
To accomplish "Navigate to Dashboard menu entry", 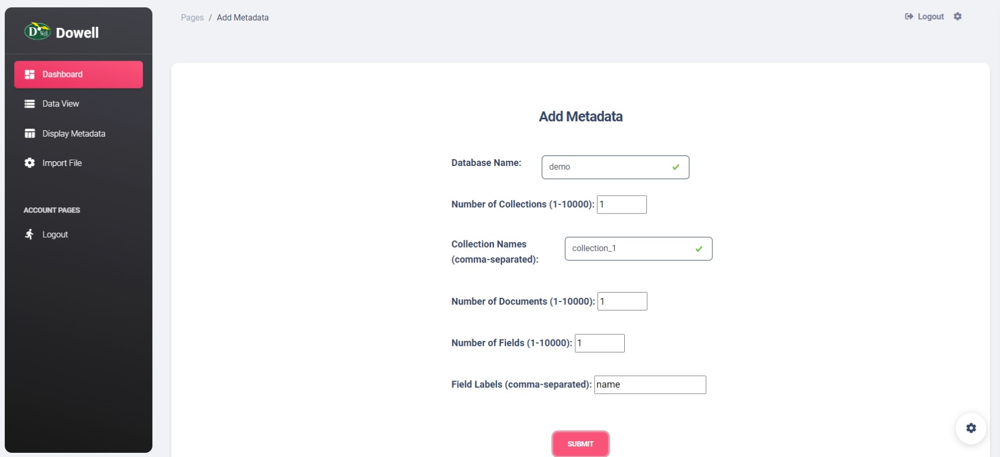I will pyautogui.click(x=62, y=74).
